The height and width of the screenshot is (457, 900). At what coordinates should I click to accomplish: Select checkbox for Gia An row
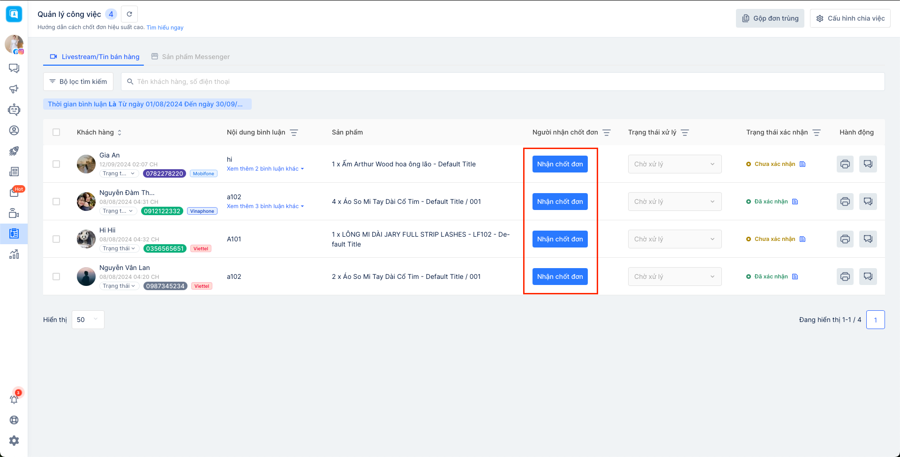pyautogui.click(x=56, y=164)
